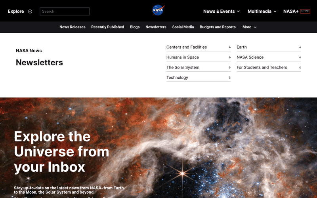Image resolution: width=317 pixels, height=198 pixels.
Task: Click the NASA meatball logo
Action: (158, 10)
